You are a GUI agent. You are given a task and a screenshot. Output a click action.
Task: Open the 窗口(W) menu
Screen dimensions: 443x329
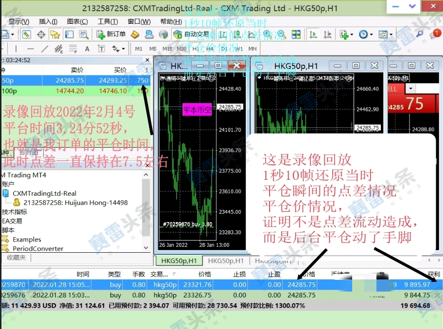click(139, 21)
